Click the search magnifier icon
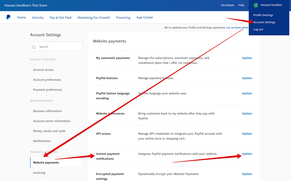Viewport: 291px width, 181px height. click(34, 47)
